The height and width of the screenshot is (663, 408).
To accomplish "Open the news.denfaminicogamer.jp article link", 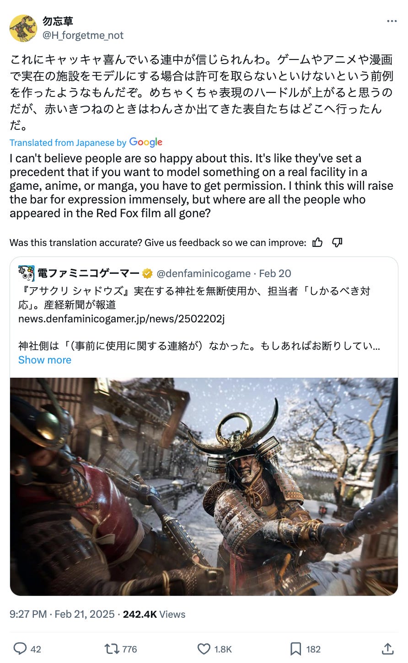I will [121, 318].
